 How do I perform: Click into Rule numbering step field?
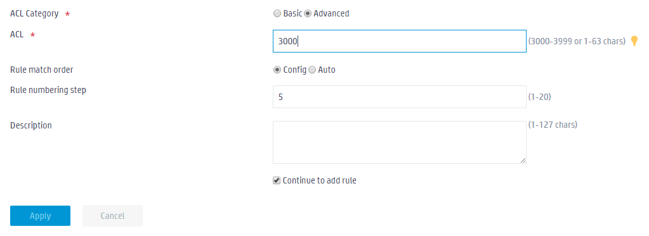(400, 97)
